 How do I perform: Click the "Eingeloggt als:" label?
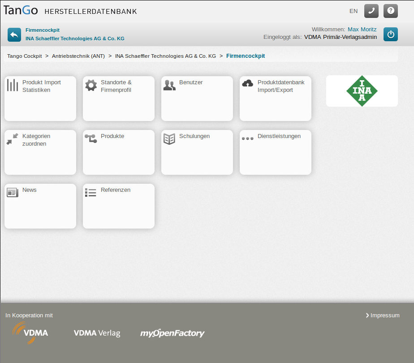tap(283, 37)
